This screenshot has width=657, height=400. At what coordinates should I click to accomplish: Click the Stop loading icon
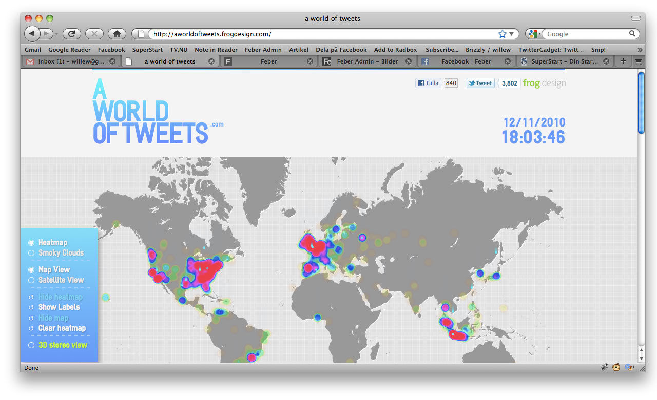point(94,34)
